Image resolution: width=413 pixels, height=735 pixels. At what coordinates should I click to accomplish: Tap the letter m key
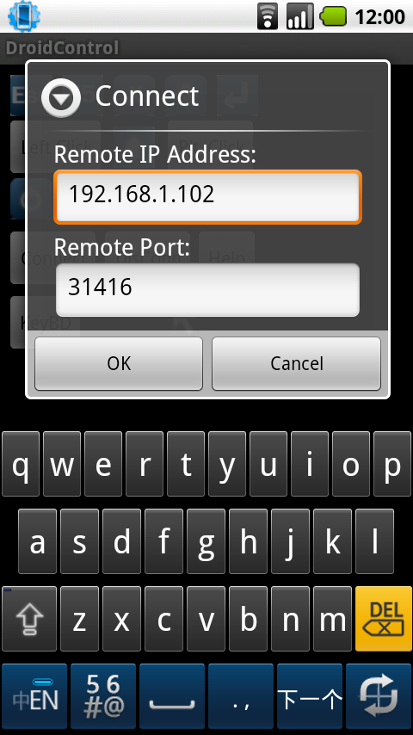click(332, 619)
